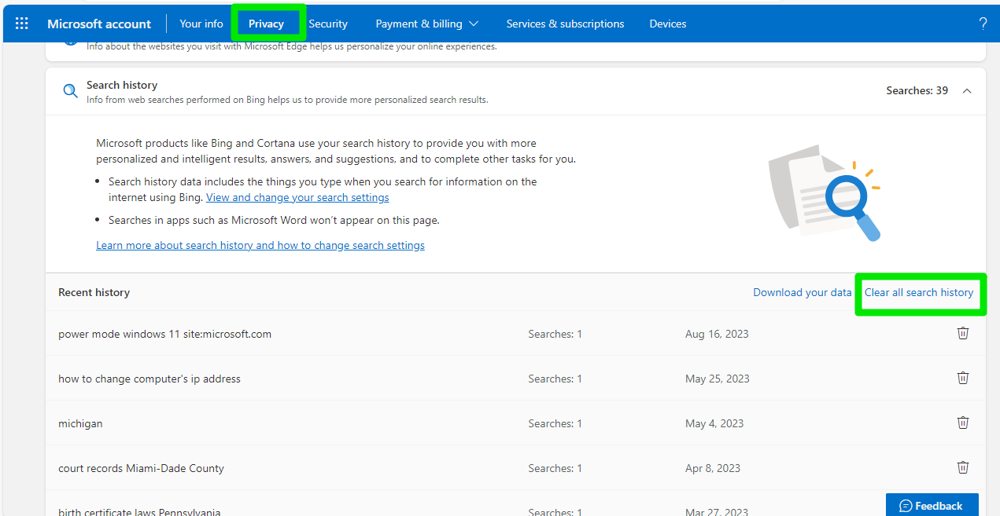Delete the 'court records Miami-Dade County' entry
Image resolution: width=1000 pixels, height=516 pixels.
click(x=962, y=467)
